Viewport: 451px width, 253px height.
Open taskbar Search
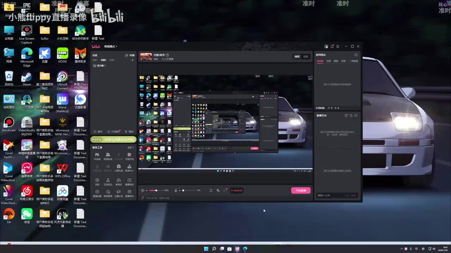pos(214,249)
